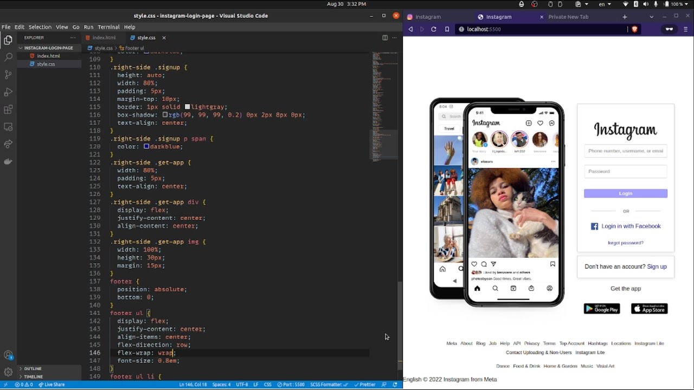
Task: Select index.html in the Explorer tree
Action: click(x=48, y=56)
